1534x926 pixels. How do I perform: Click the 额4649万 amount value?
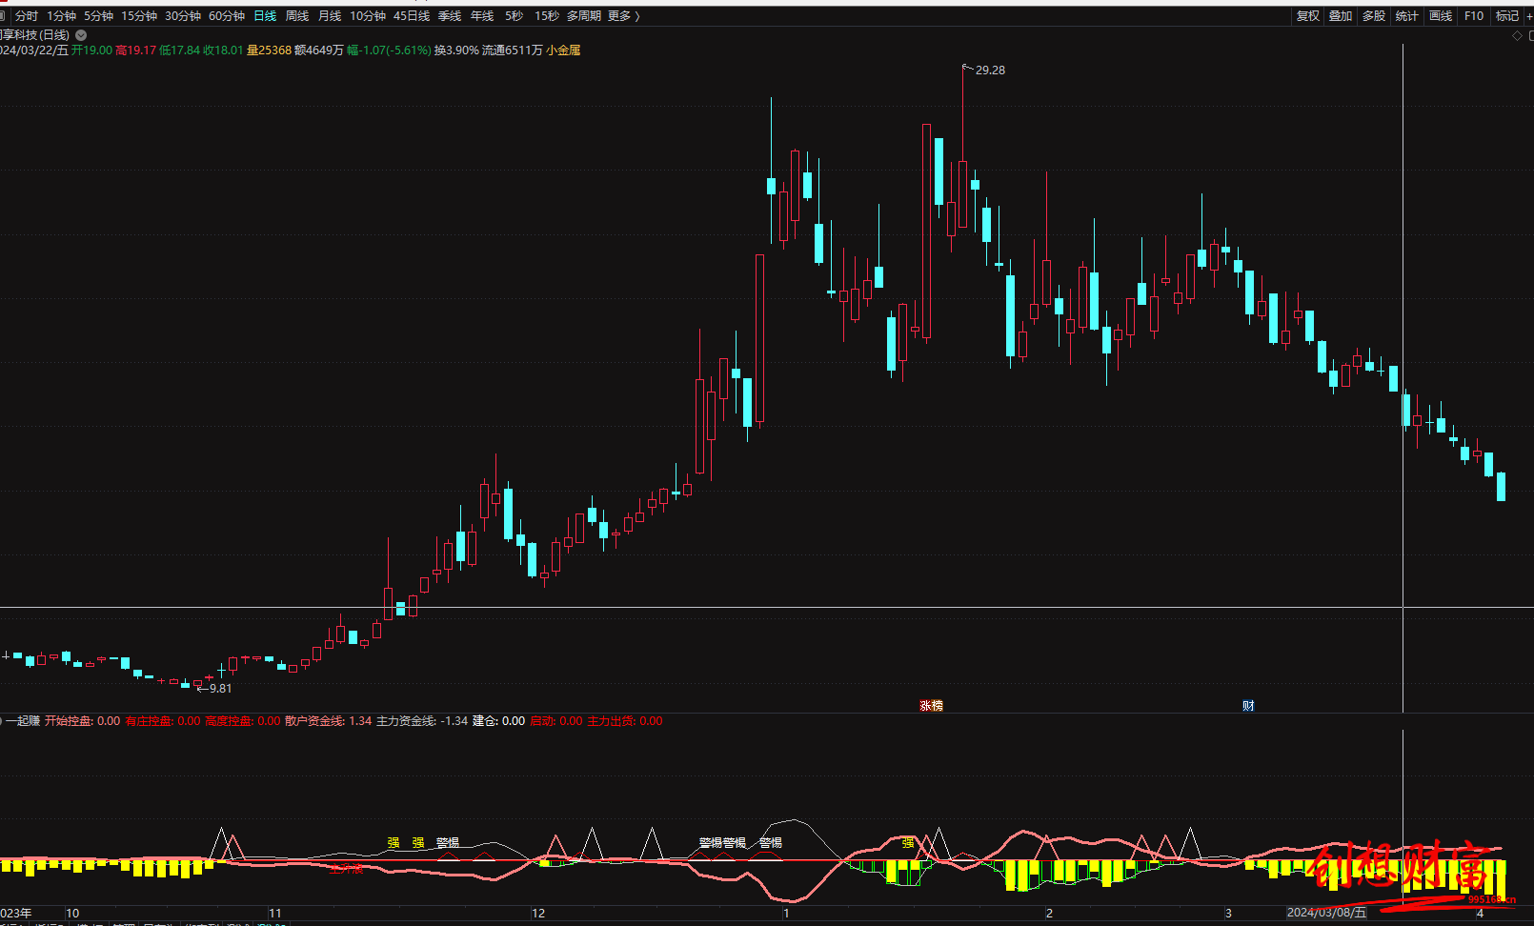(318, 50)
